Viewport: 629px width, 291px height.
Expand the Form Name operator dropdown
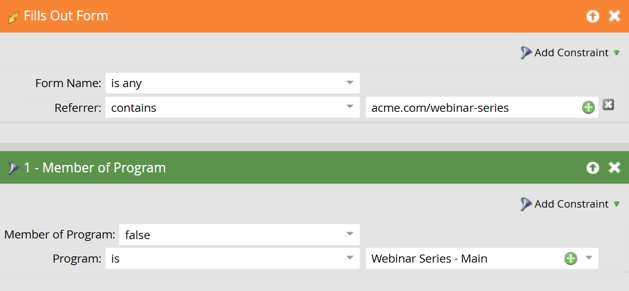pyautogui.click(x=349, y=83)
